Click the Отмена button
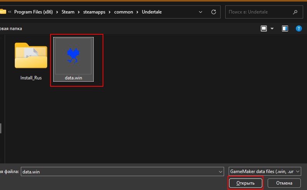 284,183
